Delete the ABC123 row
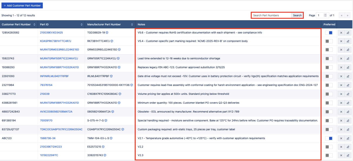The width and height of the screenshot is (353, 161). click(341, 138)
